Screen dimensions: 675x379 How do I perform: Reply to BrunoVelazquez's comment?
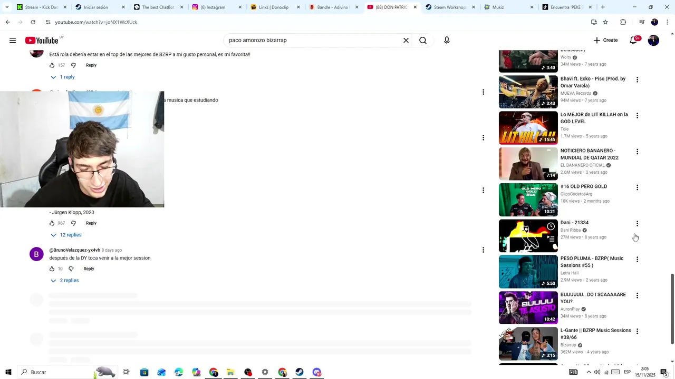[x=89, y=269]
